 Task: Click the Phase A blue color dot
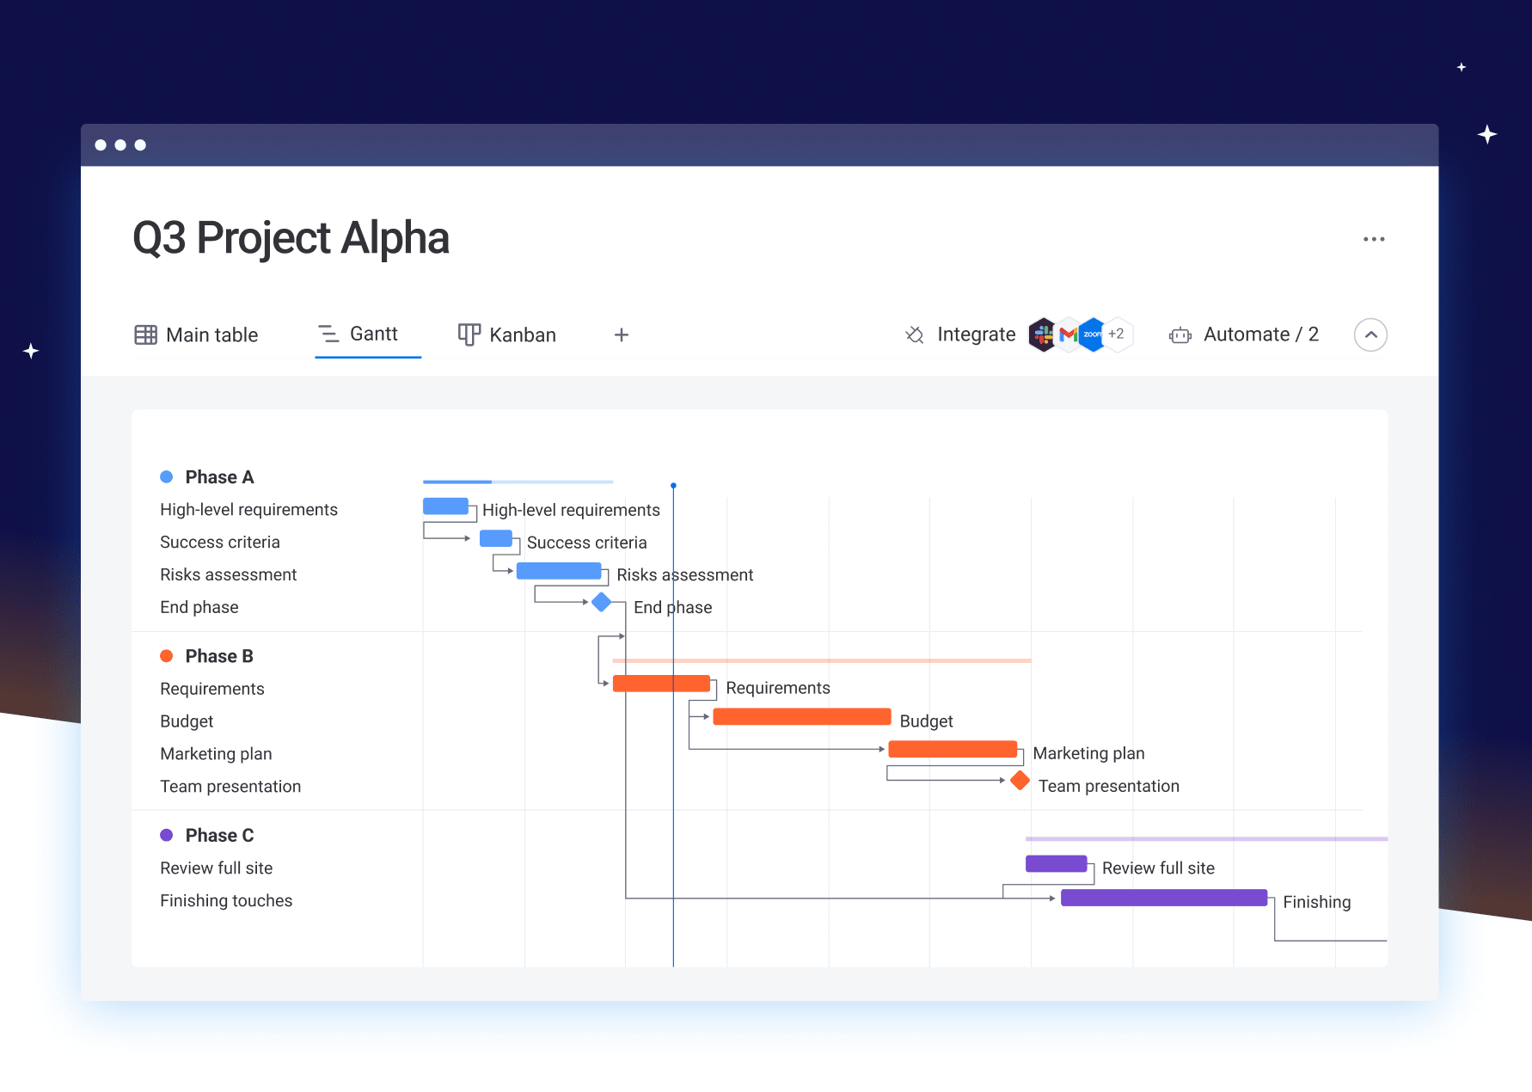tap(167, 477)
